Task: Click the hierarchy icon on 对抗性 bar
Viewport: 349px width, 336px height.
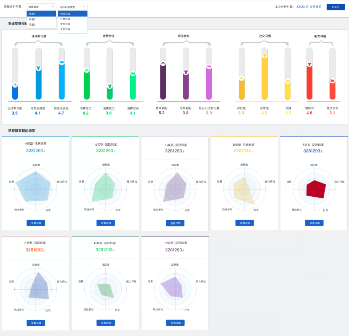Action: [242, 78]
